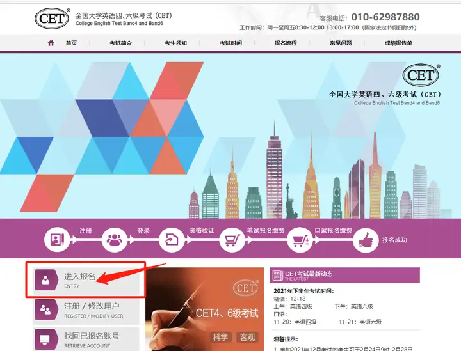Click the 笔试报名缴费 shopping cart icon

[232, 240]
